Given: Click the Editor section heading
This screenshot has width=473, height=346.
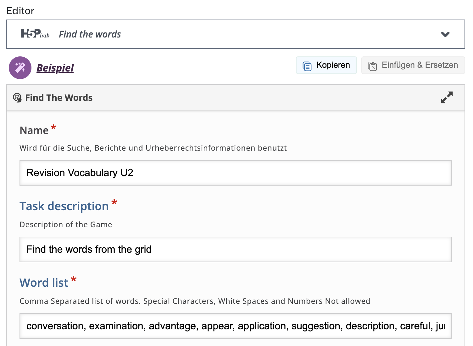Looking at the screenshot, I should point(20,11).
